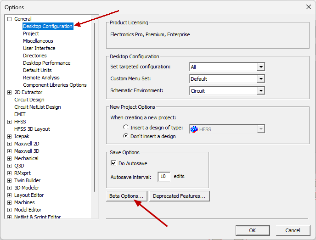Open Custom Menu Set dropdown
Viewport: 316px width, 240px height.
[x=227, y=79]
